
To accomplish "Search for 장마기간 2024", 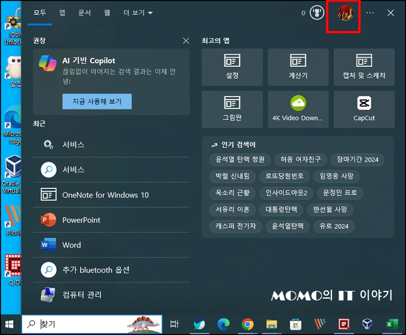I will pos(357,160).
